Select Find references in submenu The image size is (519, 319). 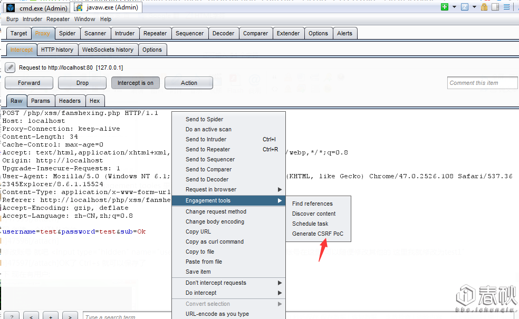(x=319, y=204)
